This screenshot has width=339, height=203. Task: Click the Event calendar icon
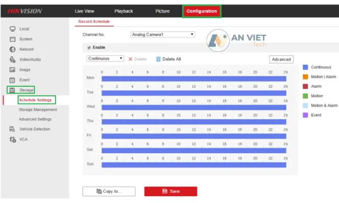coord(12,80)
